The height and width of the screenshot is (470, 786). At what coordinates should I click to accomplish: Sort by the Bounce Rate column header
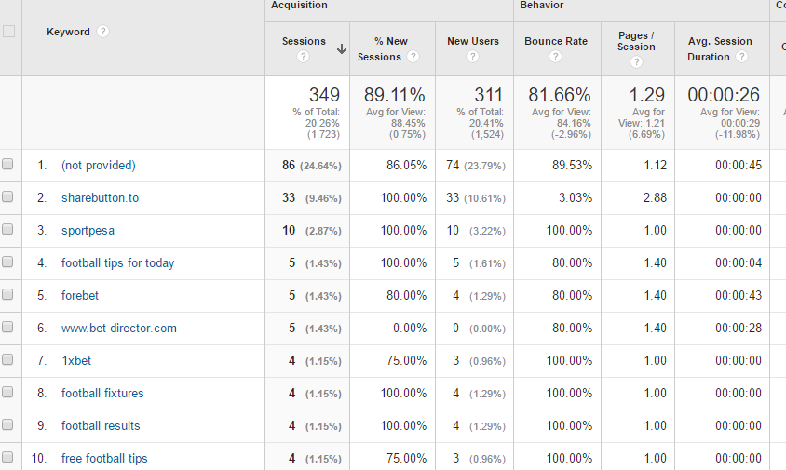tap(556, 41)
